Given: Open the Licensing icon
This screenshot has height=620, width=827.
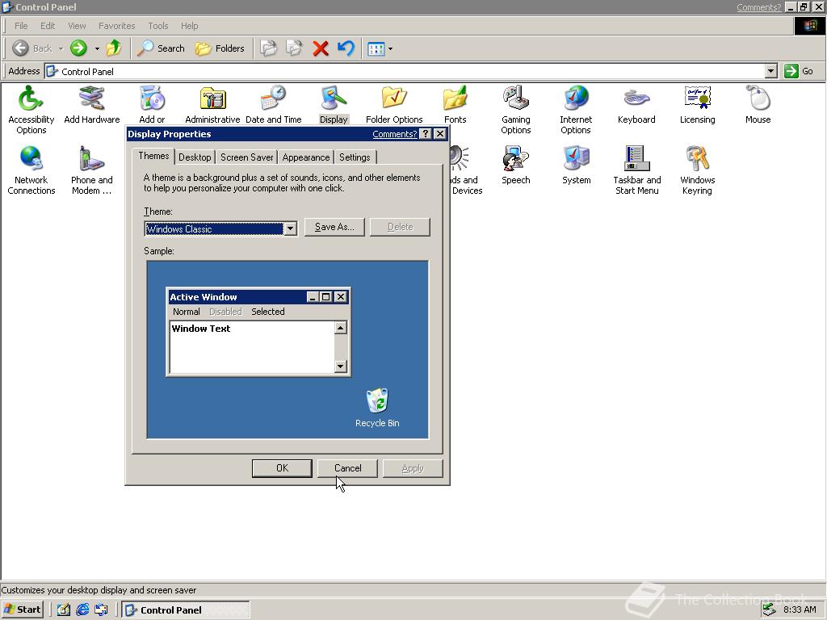Looking at the screenshot, I should (697, 105).
